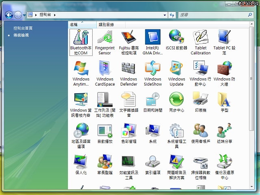Expand 控制台 breadcrumb arrow

coord(55,15)
